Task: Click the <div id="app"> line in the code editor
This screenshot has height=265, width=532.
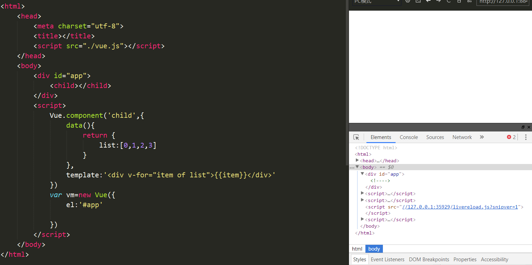Action: point(62,76)
